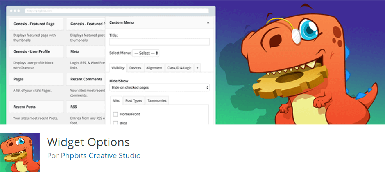Select the Pages widget
This screenshot has width=385, height=173.
coord(36,79)
